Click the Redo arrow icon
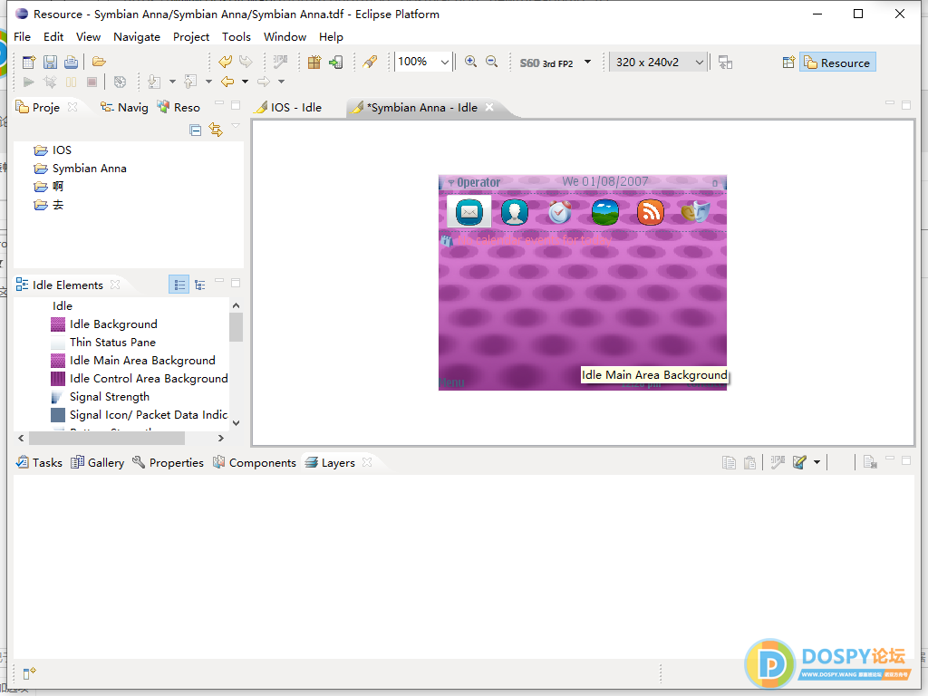Image resolution: width=928 pixels, height=696 pixels. tap(246, 62)
